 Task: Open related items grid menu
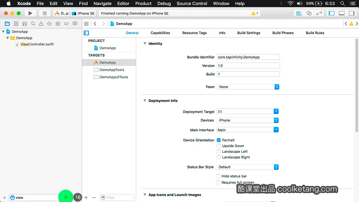[x=86, y=24]
